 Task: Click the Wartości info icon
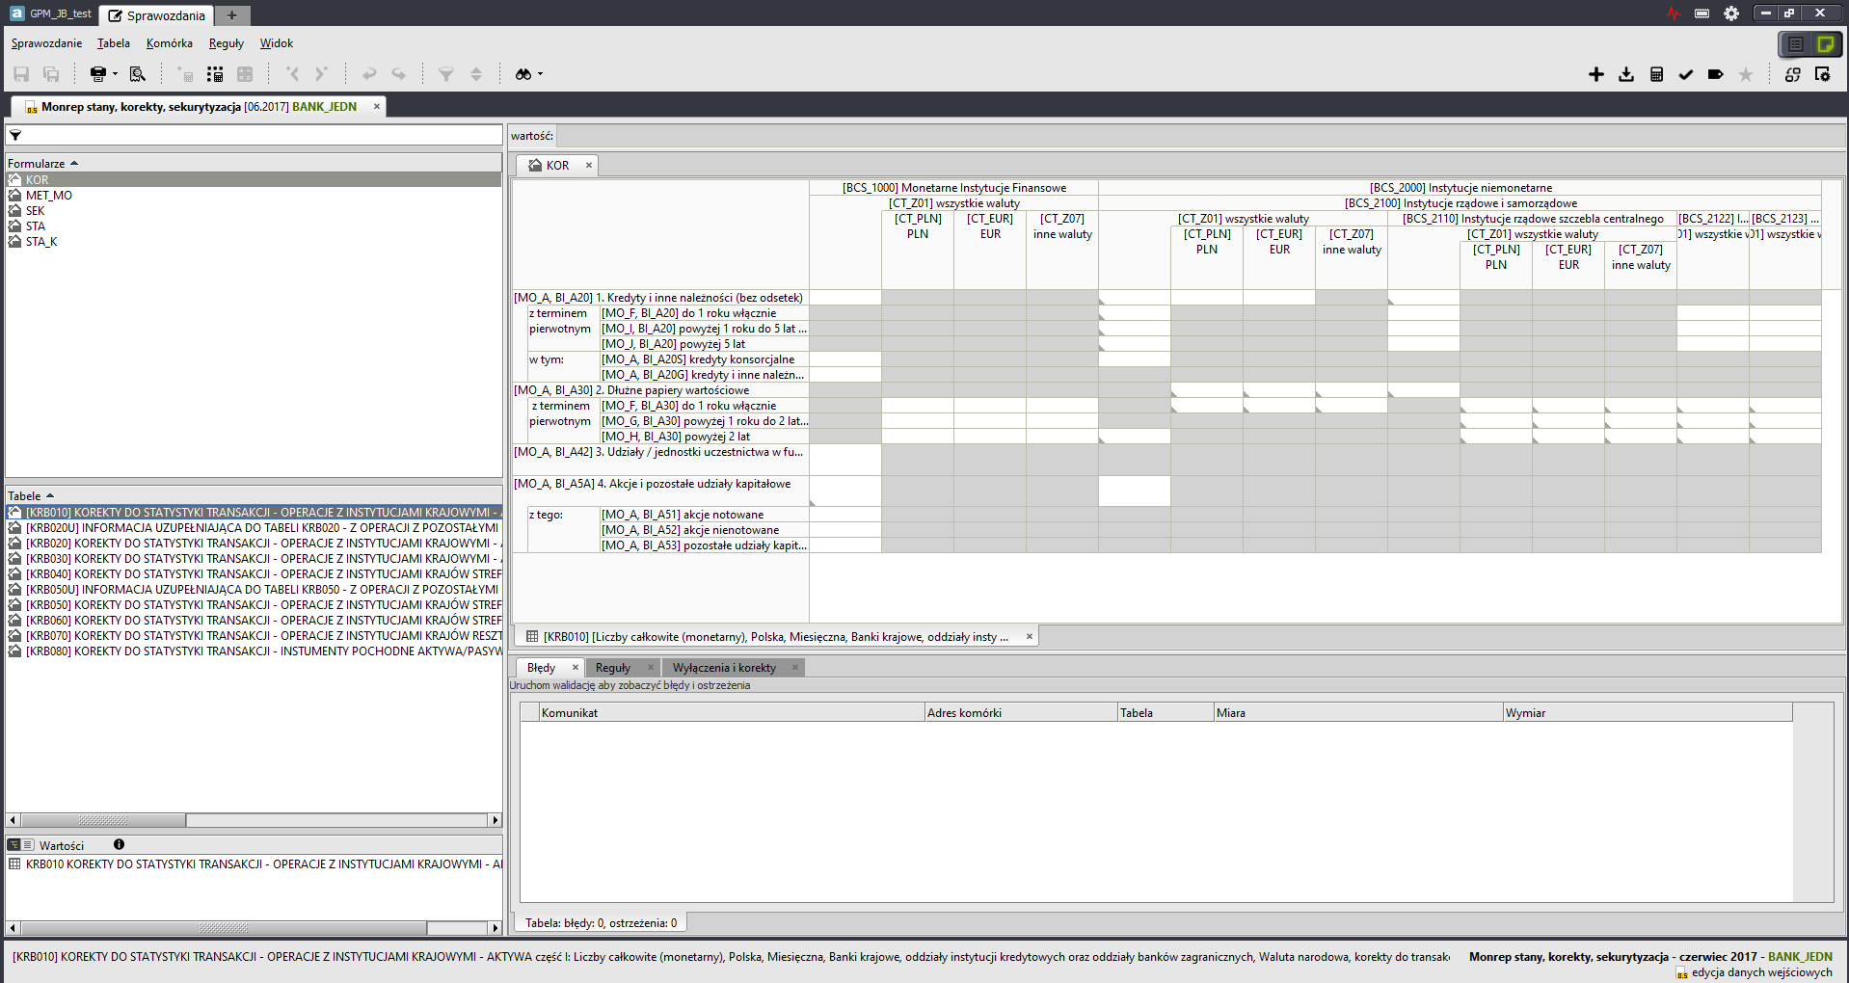pos(120,844)
